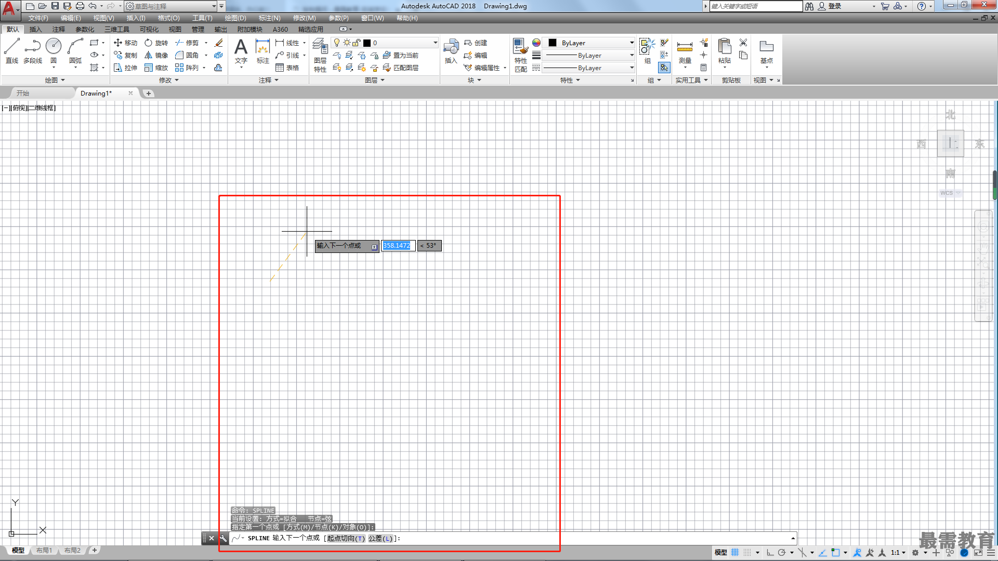
Task: Click the Trim (修剪) tool
Action: [187, 43]
